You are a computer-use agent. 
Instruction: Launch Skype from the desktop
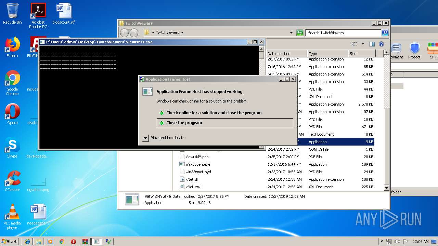coord(12,148)
